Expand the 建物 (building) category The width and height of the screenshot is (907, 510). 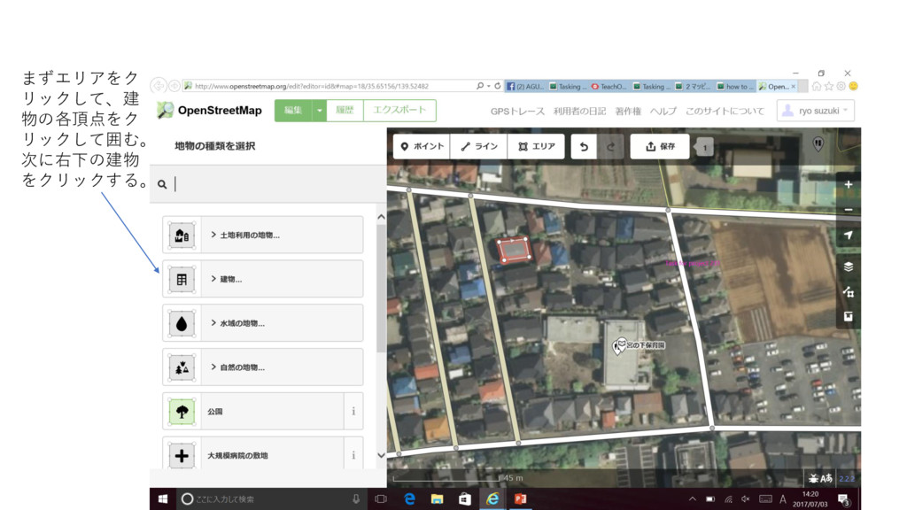262,279
